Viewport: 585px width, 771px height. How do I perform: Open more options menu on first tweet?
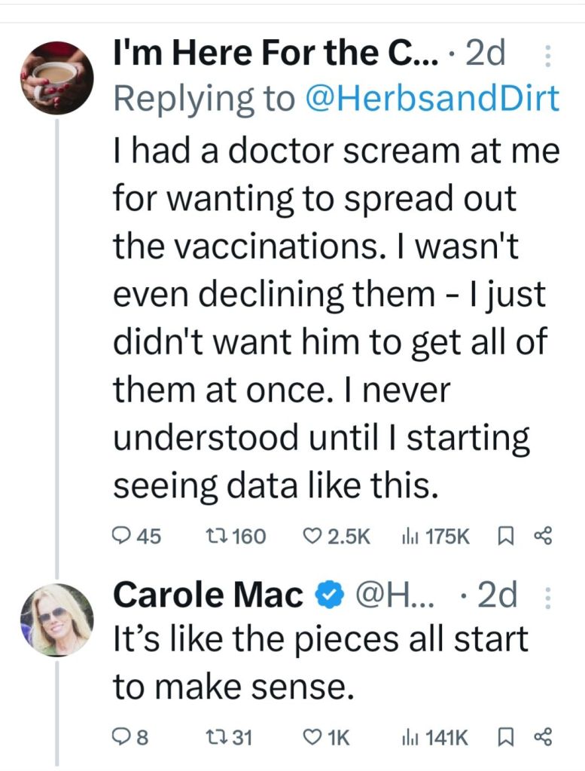(548, 57)
